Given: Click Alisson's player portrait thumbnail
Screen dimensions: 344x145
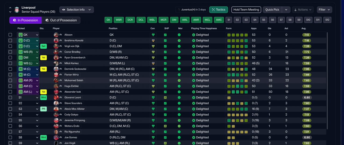Looking at the screenshot, I should coord(56,35).
